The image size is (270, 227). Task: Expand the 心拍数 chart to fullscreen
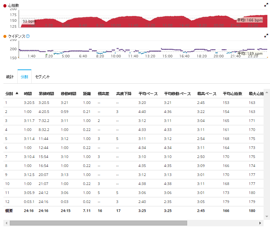pos(266,5)
